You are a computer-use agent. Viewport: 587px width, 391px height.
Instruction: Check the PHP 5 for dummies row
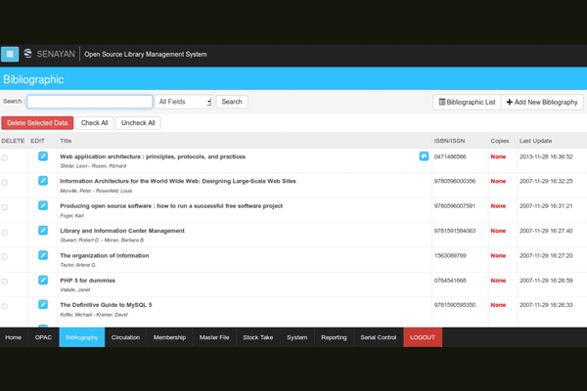[x=5, y=282]
